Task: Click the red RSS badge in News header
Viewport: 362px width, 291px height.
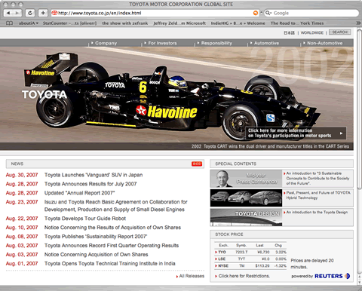Action: 197,164
